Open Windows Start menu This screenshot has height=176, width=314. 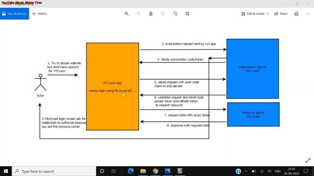coord(6,171)
